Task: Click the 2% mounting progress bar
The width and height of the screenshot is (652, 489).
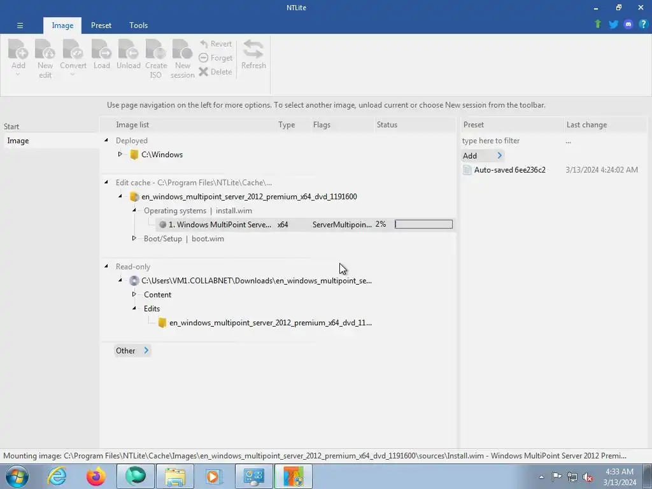Action: click(x=423, y=225)
